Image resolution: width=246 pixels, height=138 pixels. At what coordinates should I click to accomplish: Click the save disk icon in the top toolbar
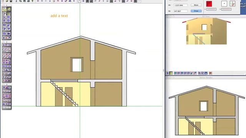(x=11, y=1)
